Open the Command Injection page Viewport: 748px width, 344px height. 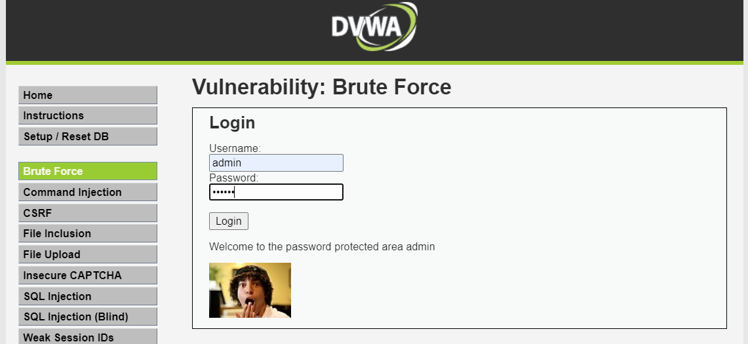coord(88,192)
